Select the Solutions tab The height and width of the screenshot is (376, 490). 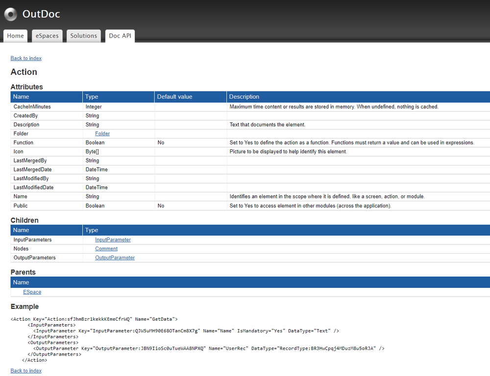pyautogui.click(x=83, y=35)
